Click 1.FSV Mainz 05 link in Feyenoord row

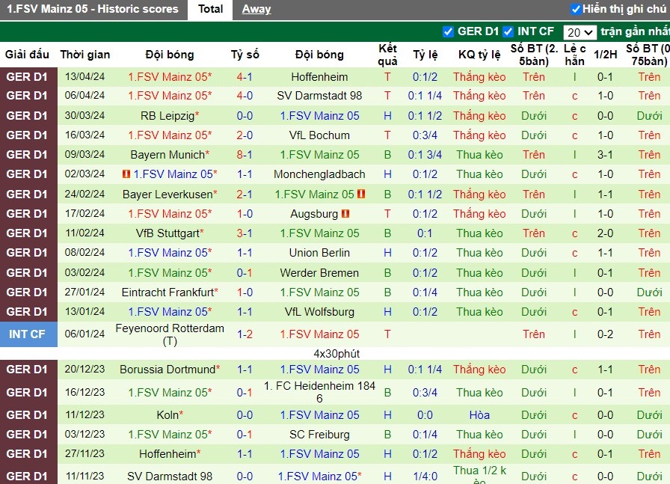pyautogui.click(x=319, y=334)
